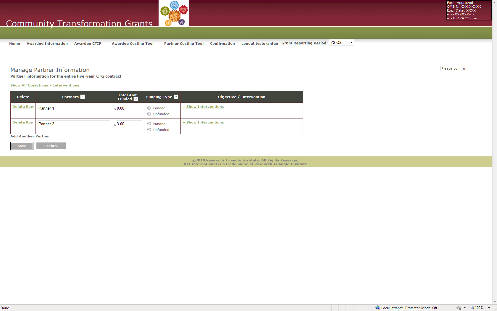This screenshot has width=497, height=311.
Task: Click the 0.00 amount funded field
Action: pyautogui.click(x=129, y=108)
